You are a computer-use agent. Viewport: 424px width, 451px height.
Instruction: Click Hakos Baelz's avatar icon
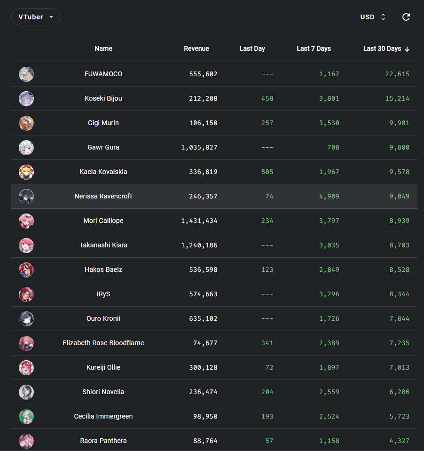pyautogui.click(x=26, y=269)
